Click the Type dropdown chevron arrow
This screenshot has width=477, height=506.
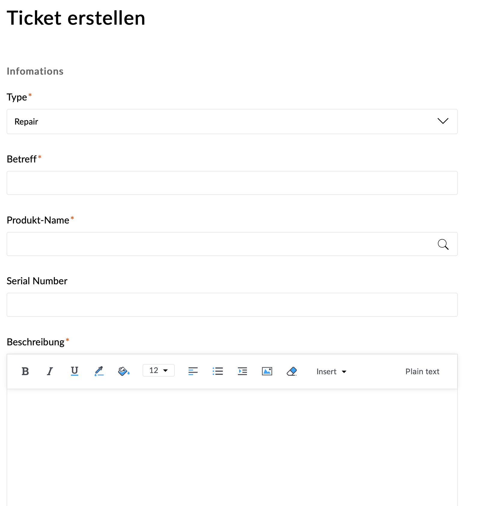pos(443,121)
